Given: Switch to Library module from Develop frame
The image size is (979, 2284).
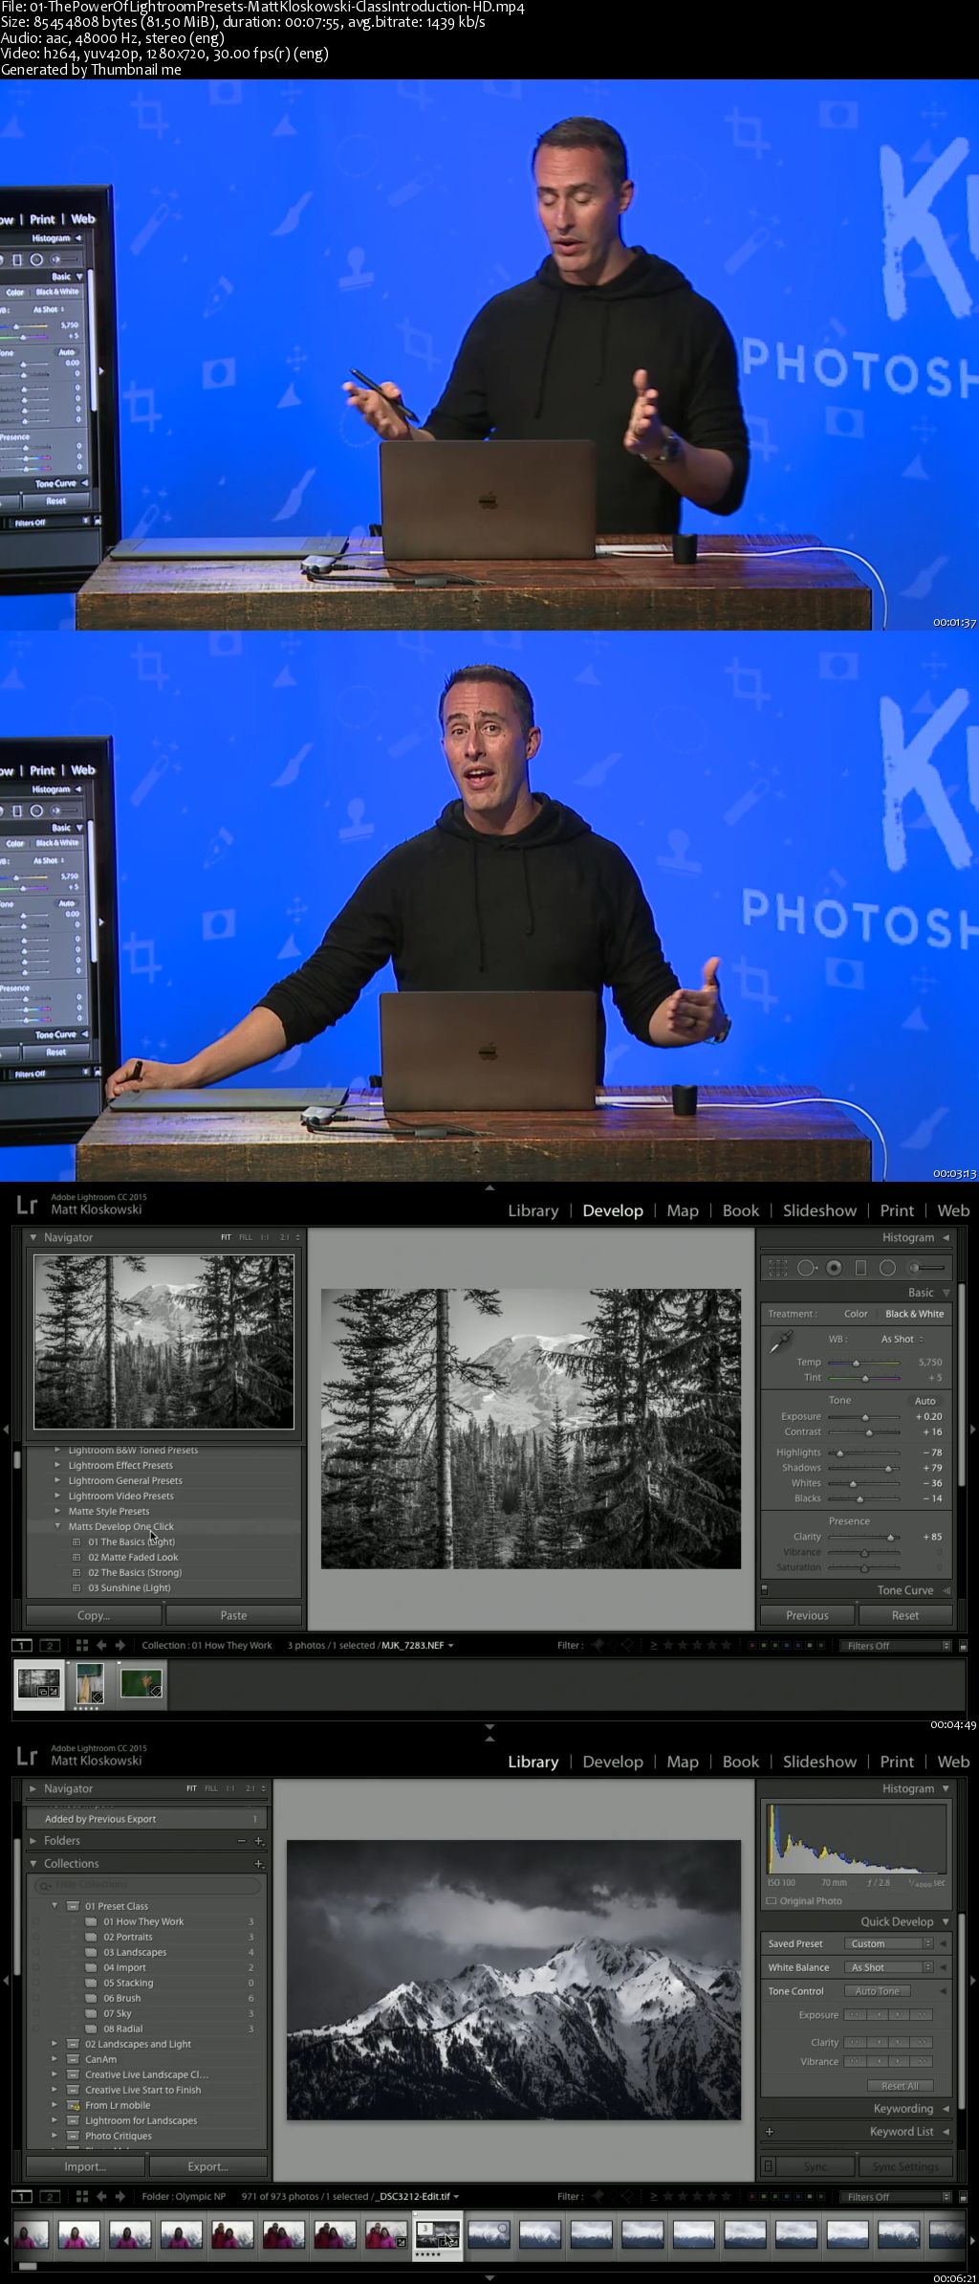Looking at the screenshot, I should click(533, 1210).
